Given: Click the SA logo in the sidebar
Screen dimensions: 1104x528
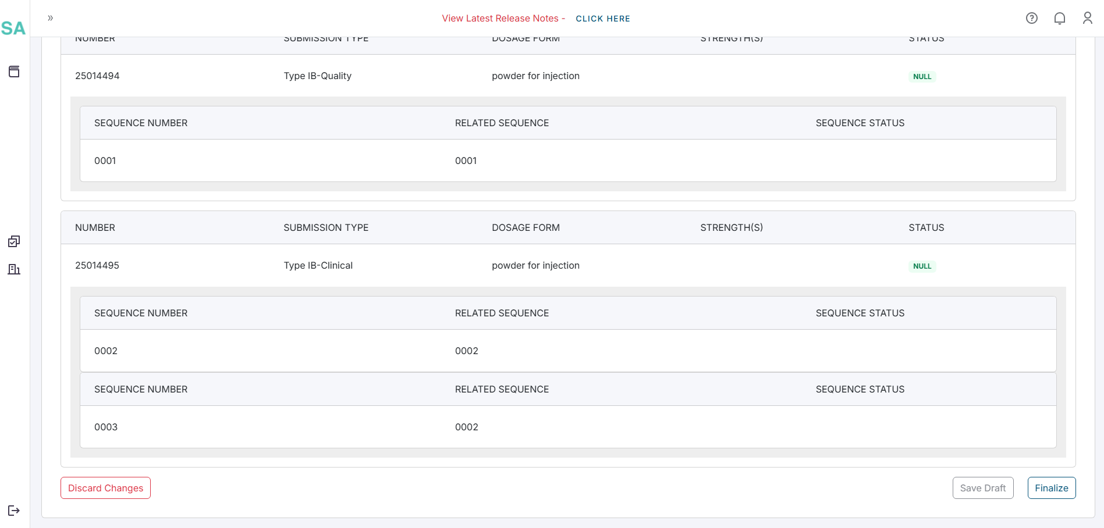Looking at the screenshot, I should click(x=13, y=28).
